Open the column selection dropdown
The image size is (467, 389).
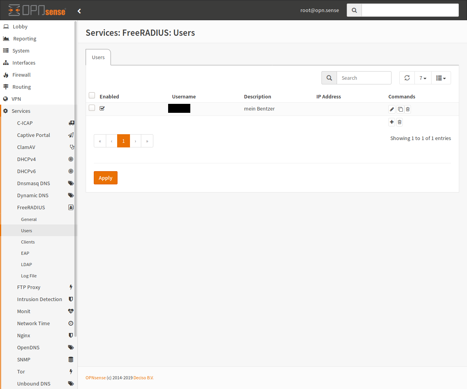[441, 78]
